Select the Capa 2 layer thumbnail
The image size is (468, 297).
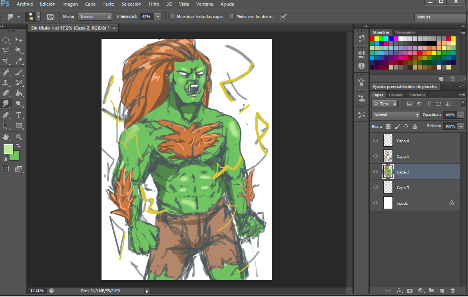point(388,171)
